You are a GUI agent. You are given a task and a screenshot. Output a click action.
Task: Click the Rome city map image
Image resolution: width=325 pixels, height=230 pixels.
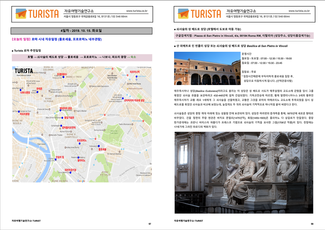click(82, 124)
